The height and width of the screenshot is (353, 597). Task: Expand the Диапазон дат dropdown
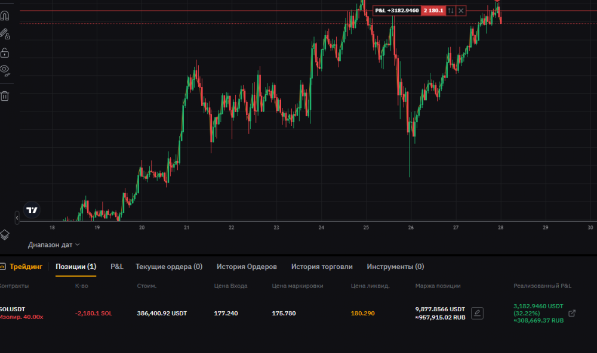(x=54, y=244)
